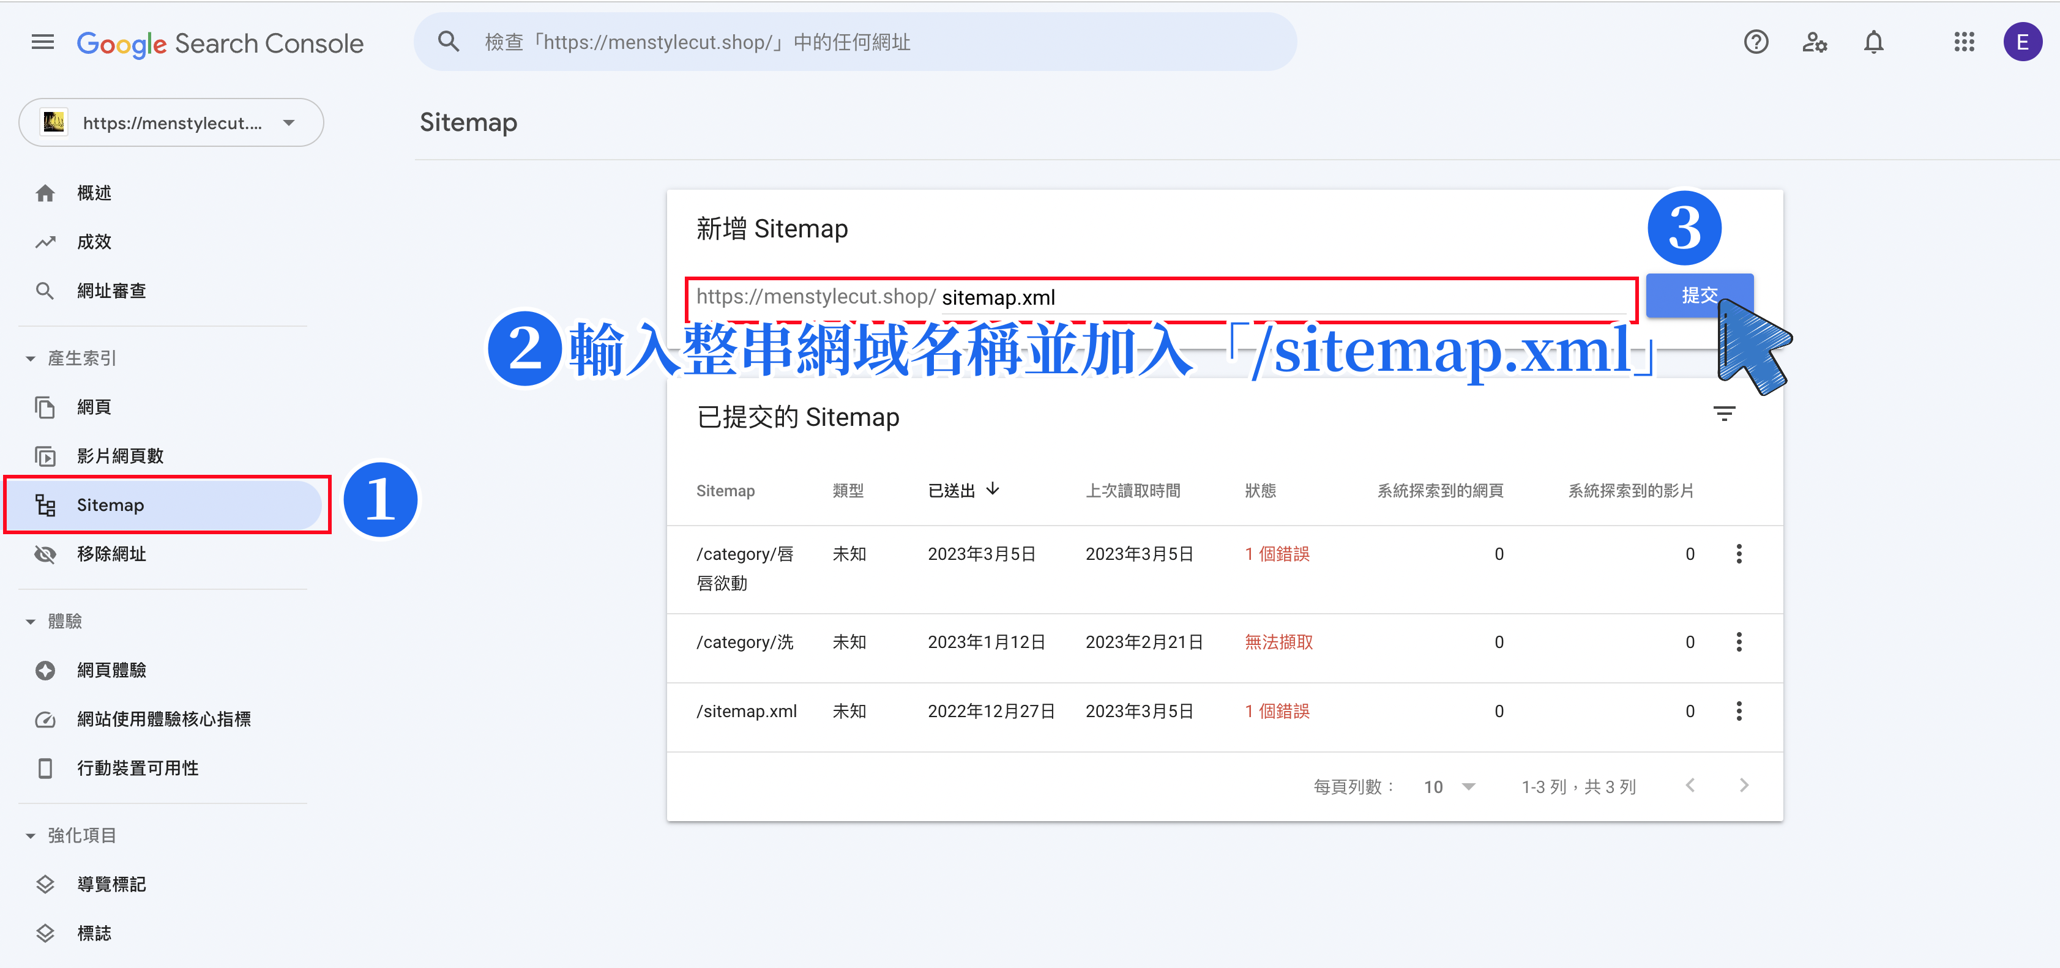Open 概述 overview page
Screen dimensions: 2060x968
94,193
